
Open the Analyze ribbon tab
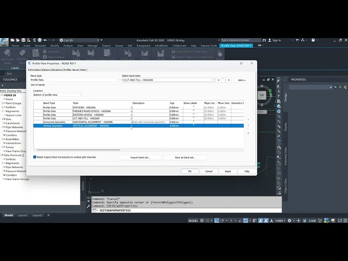[x=68, y=46]
